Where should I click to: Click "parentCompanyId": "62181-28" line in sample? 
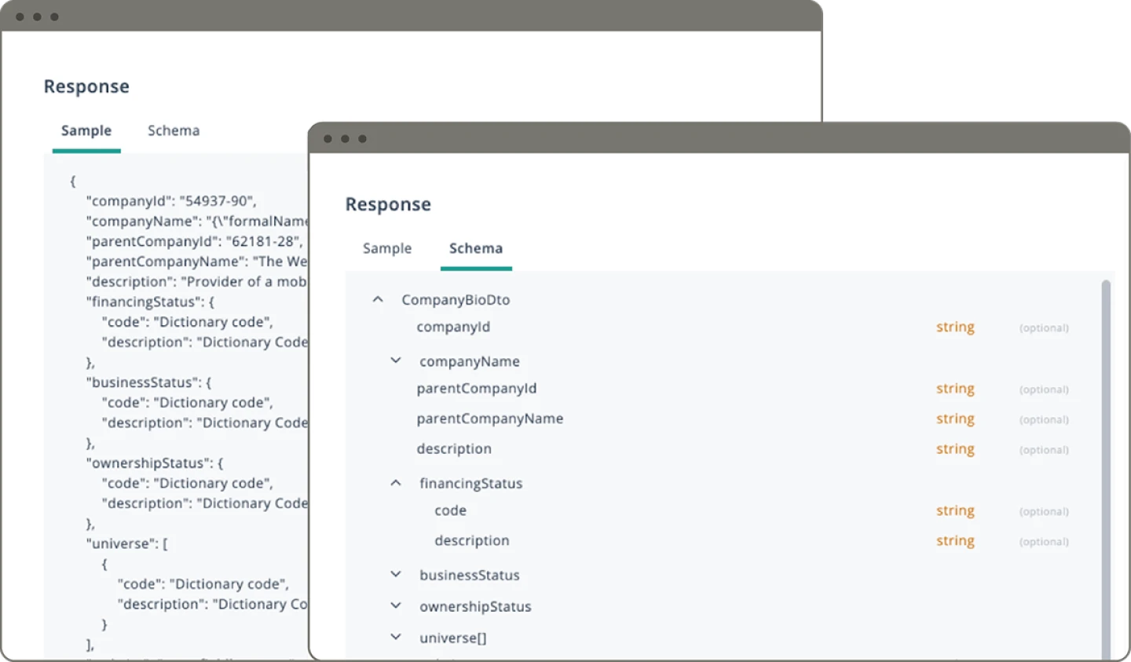[x=195, y=241]
